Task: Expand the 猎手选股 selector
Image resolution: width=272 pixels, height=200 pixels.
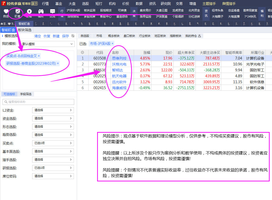Action: click(x=53, y=160)
